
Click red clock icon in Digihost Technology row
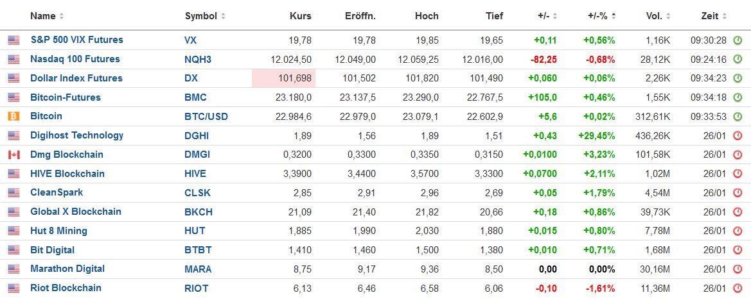coord(738,135)
